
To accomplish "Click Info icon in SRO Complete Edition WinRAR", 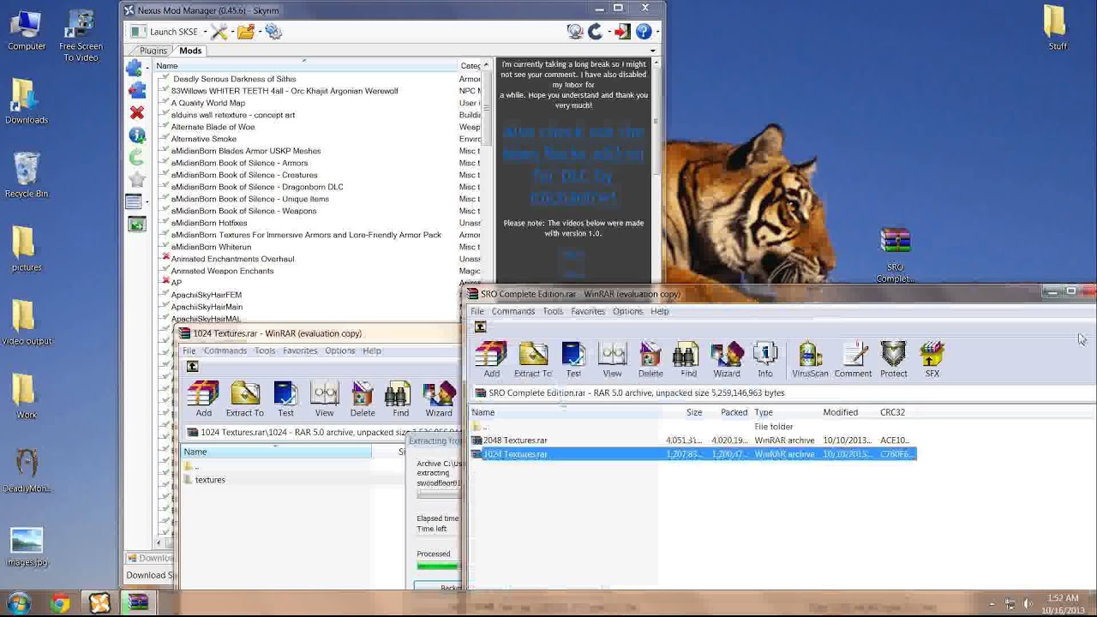I will (x=764, y=359).
